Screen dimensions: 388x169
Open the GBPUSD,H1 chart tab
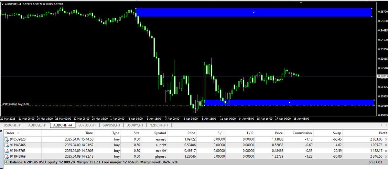click(x=111, y=125)
